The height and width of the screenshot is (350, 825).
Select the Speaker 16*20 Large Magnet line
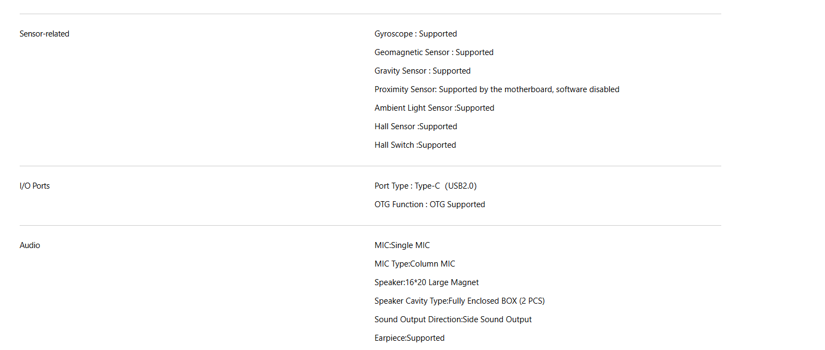pos(426,282)
